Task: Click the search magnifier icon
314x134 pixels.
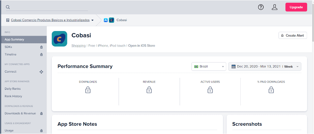Action: [8, 7]
